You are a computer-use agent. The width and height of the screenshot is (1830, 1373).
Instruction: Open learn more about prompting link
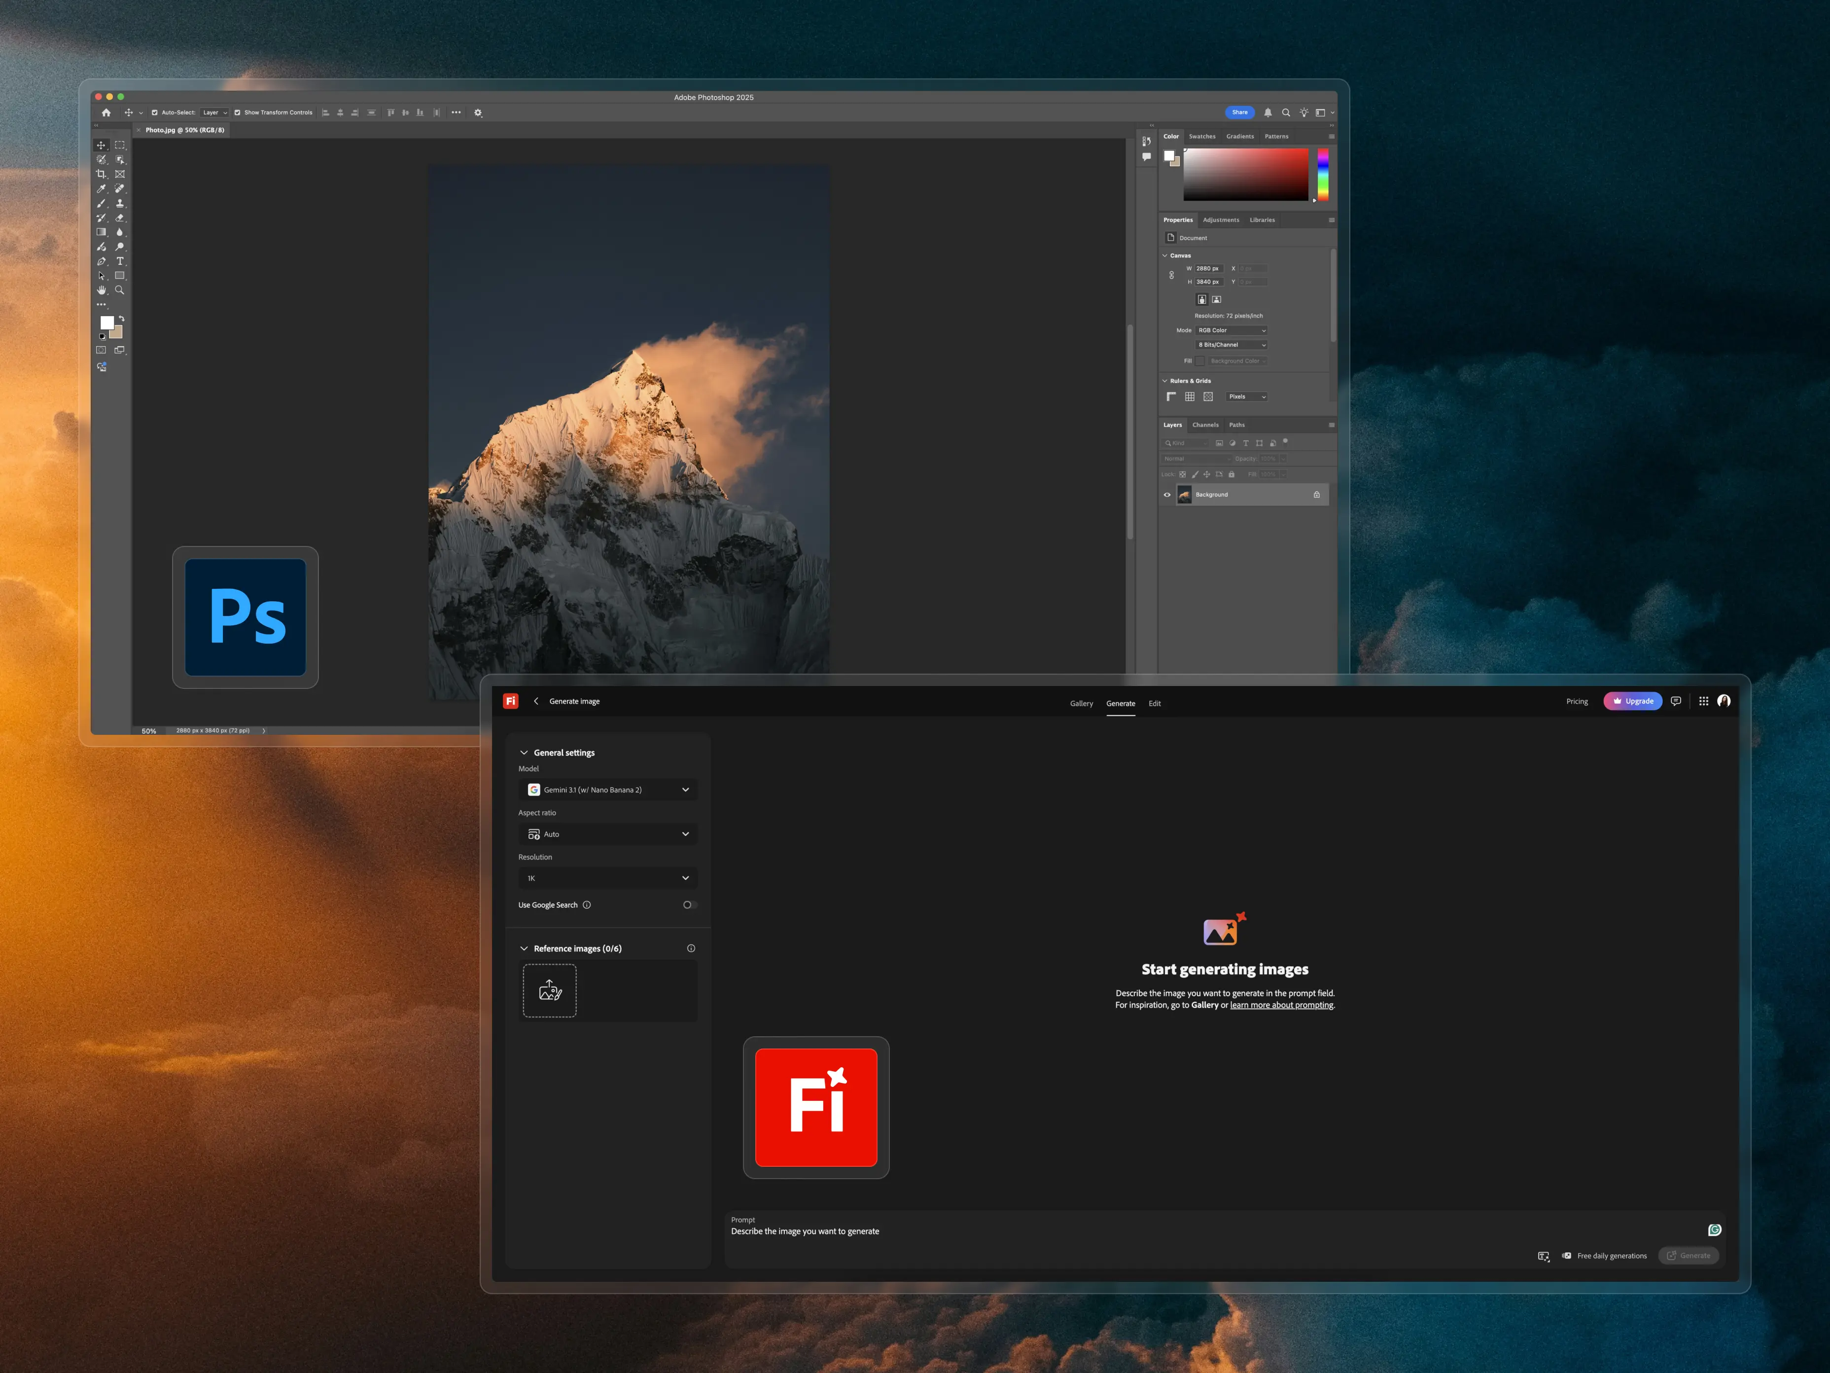point(1281,1005)
